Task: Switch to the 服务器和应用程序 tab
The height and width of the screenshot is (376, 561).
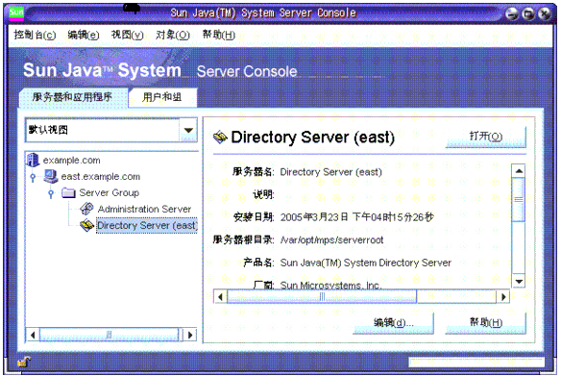Action: point(73,97)
